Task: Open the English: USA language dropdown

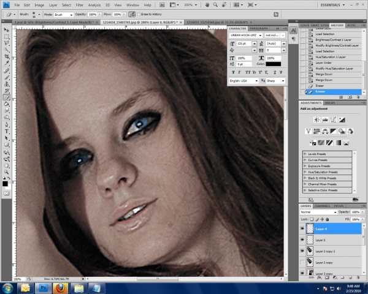Action: (x=244, y=81)
